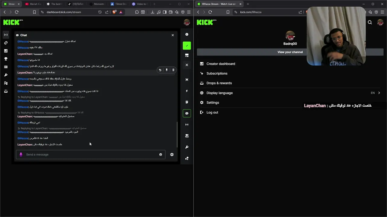Click the wrench icon in left dashboard sidebar
This screenshot has width=387, height=217.
click(6, 75)
